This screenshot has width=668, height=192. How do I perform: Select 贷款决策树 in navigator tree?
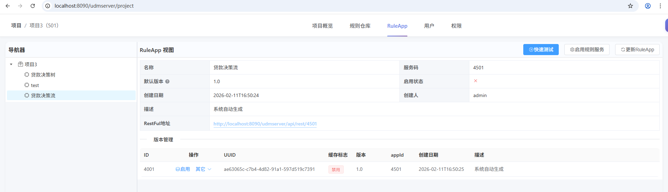(x=43, y=75)
